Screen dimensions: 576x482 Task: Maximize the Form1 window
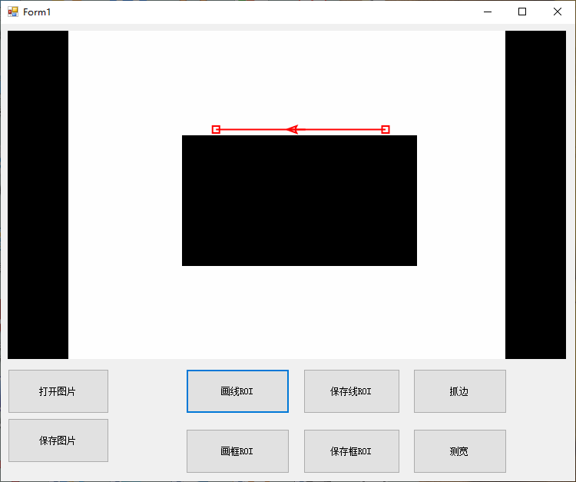click(x=522, y=12)
